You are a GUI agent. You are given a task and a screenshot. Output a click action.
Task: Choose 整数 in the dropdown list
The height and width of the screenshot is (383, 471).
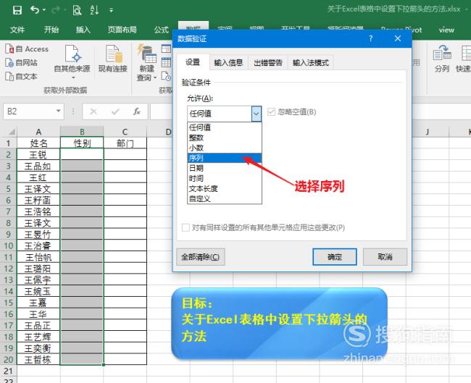tap(225, 138)
